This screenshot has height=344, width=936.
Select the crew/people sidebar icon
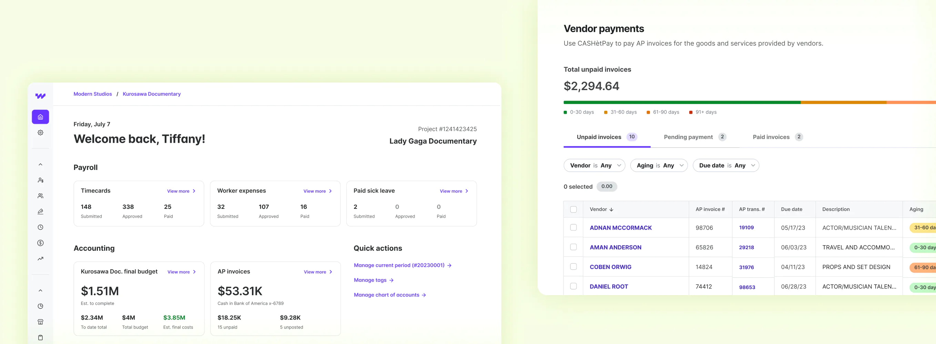tap(40, 196)
